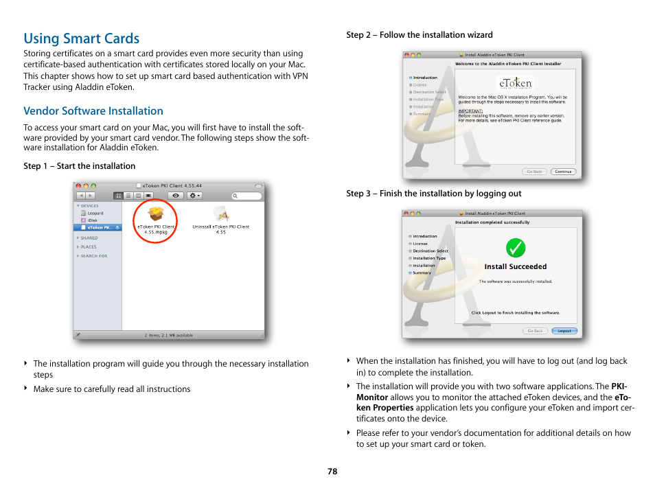This screenshot has width=655, height=497.
Task: Click page number 78
Action: 332,471
